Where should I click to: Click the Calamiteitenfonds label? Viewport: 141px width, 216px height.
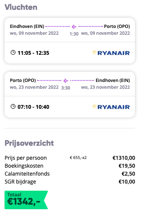click(27, 174)
